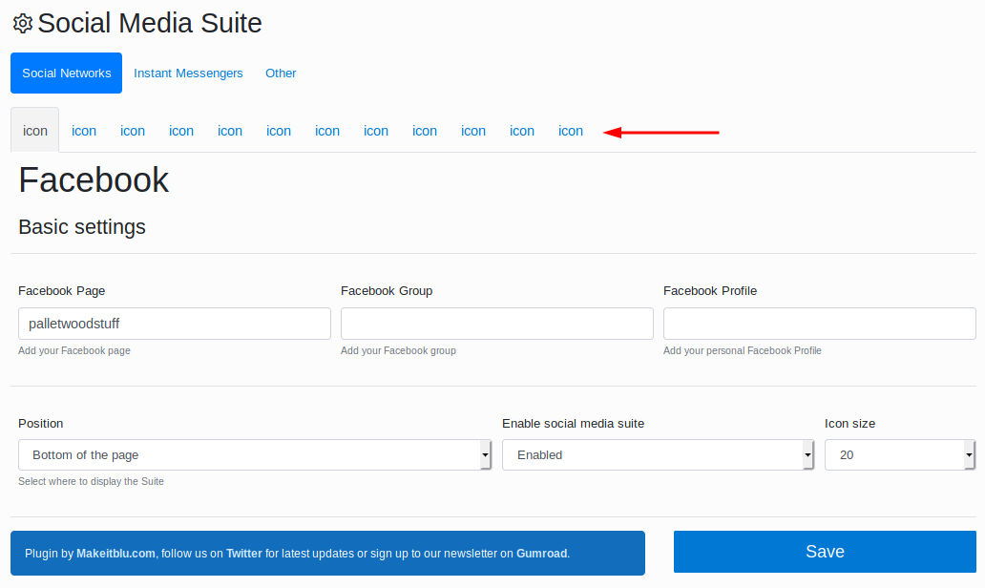Open the last icon tab nearest the red arrow
This screenshot has width=985, height=588.
point(571,131)
